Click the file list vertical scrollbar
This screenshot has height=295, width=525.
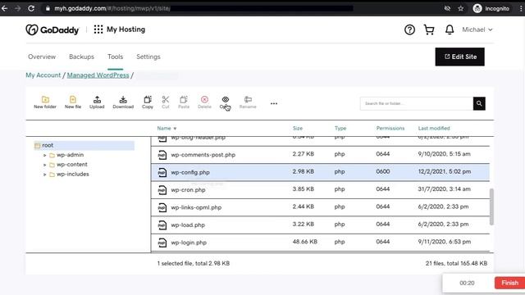pyautogui.click(x=491, y=206)
